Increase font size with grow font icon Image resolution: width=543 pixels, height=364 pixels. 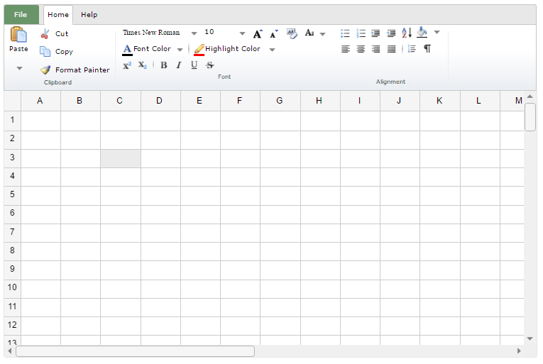click(258, 33)
